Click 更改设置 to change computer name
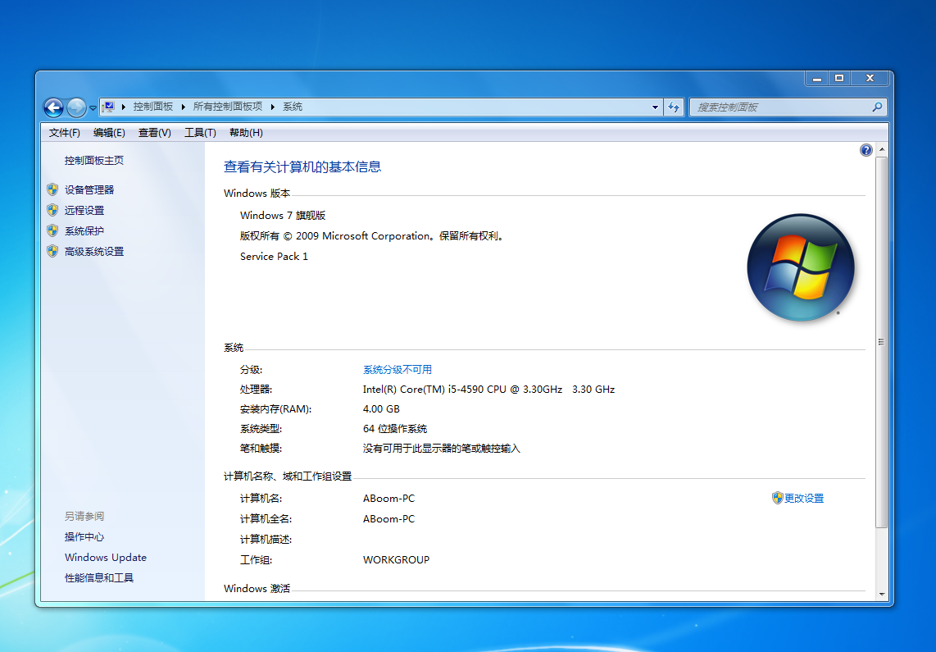Viewport: 936px width, 652px height. pyautogui.click(x=804, y=498)
